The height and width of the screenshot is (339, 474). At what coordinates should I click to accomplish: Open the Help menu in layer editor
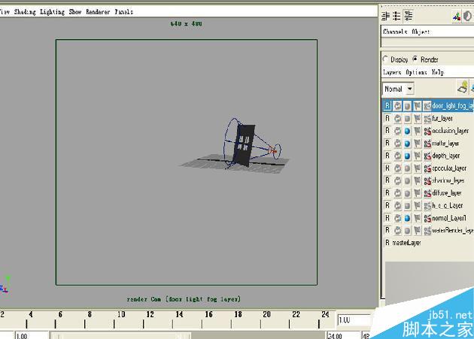(438, 72)
